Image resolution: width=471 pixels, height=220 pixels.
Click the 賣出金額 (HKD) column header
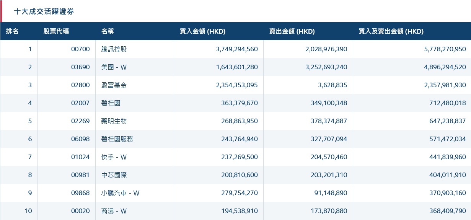[292, 31]
